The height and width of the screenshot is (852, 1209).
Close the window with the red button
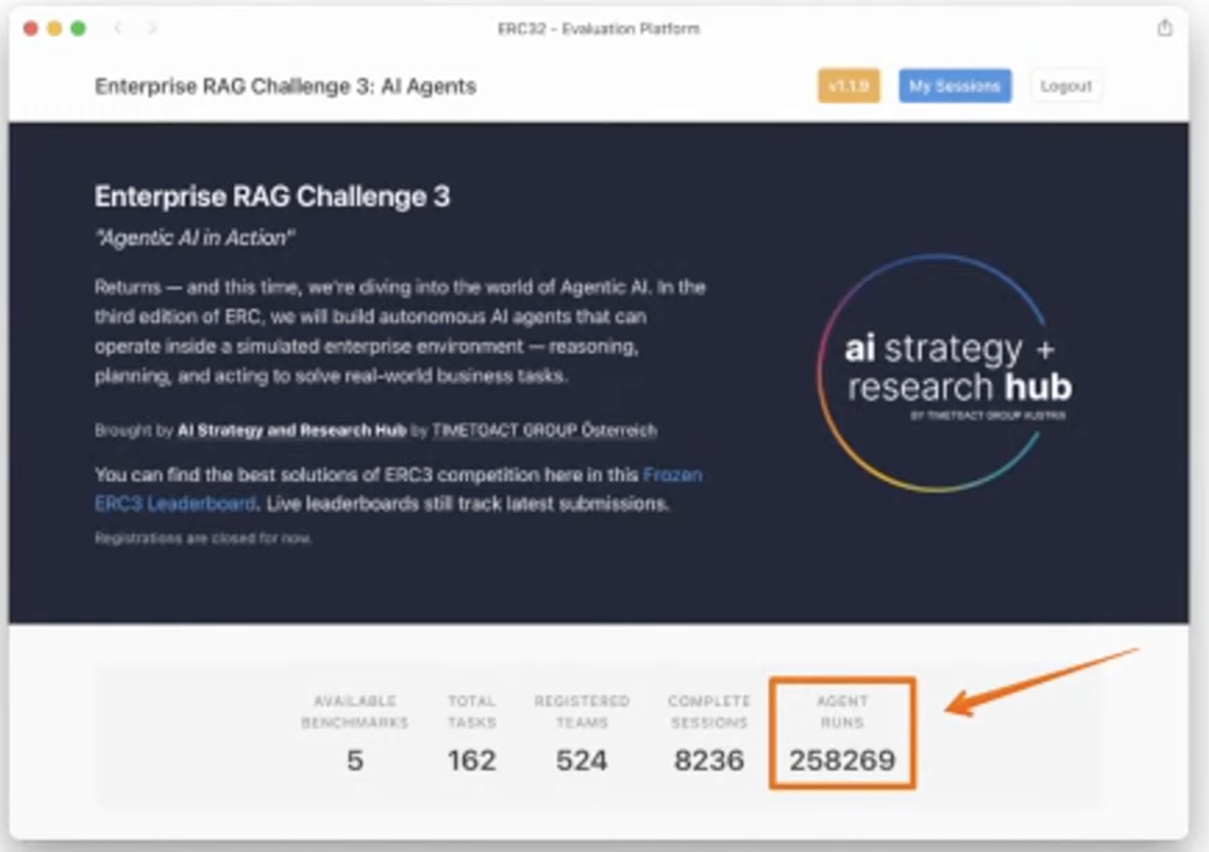[x=31, y=28]
